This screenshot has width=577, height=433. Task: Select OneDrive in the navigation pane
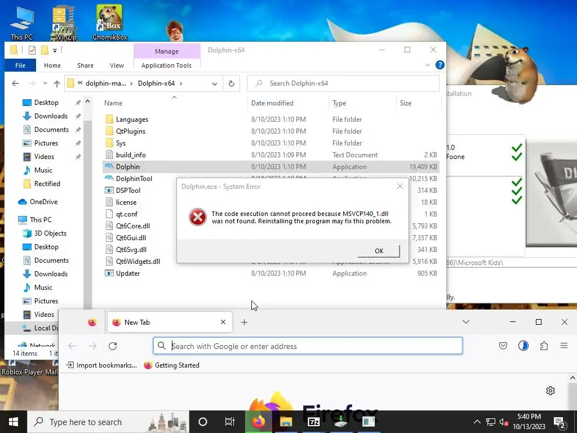click(43, 202)
